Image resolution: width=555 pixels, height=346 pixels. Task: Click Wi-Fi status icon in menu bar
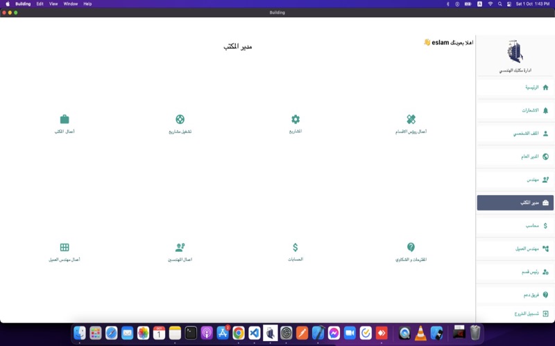pyautogui.click(x=490, y=4)
